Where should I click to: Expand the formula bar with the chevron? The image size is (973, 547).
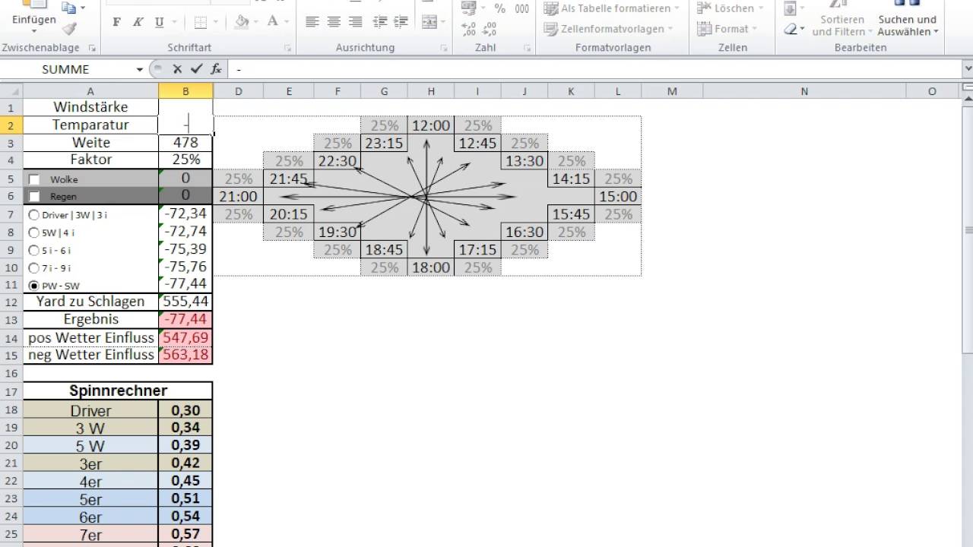(x=968, y=69)
